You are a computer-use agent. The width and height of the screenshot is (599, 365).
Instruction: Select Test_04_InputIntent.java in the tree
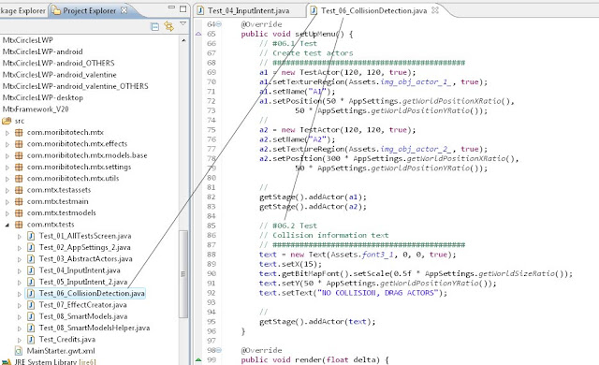click(x=80, y=270)
